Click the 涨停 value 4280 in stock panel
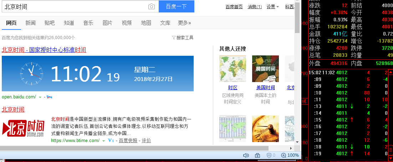This screenshot has width=393, height=162. pos(342,48)
